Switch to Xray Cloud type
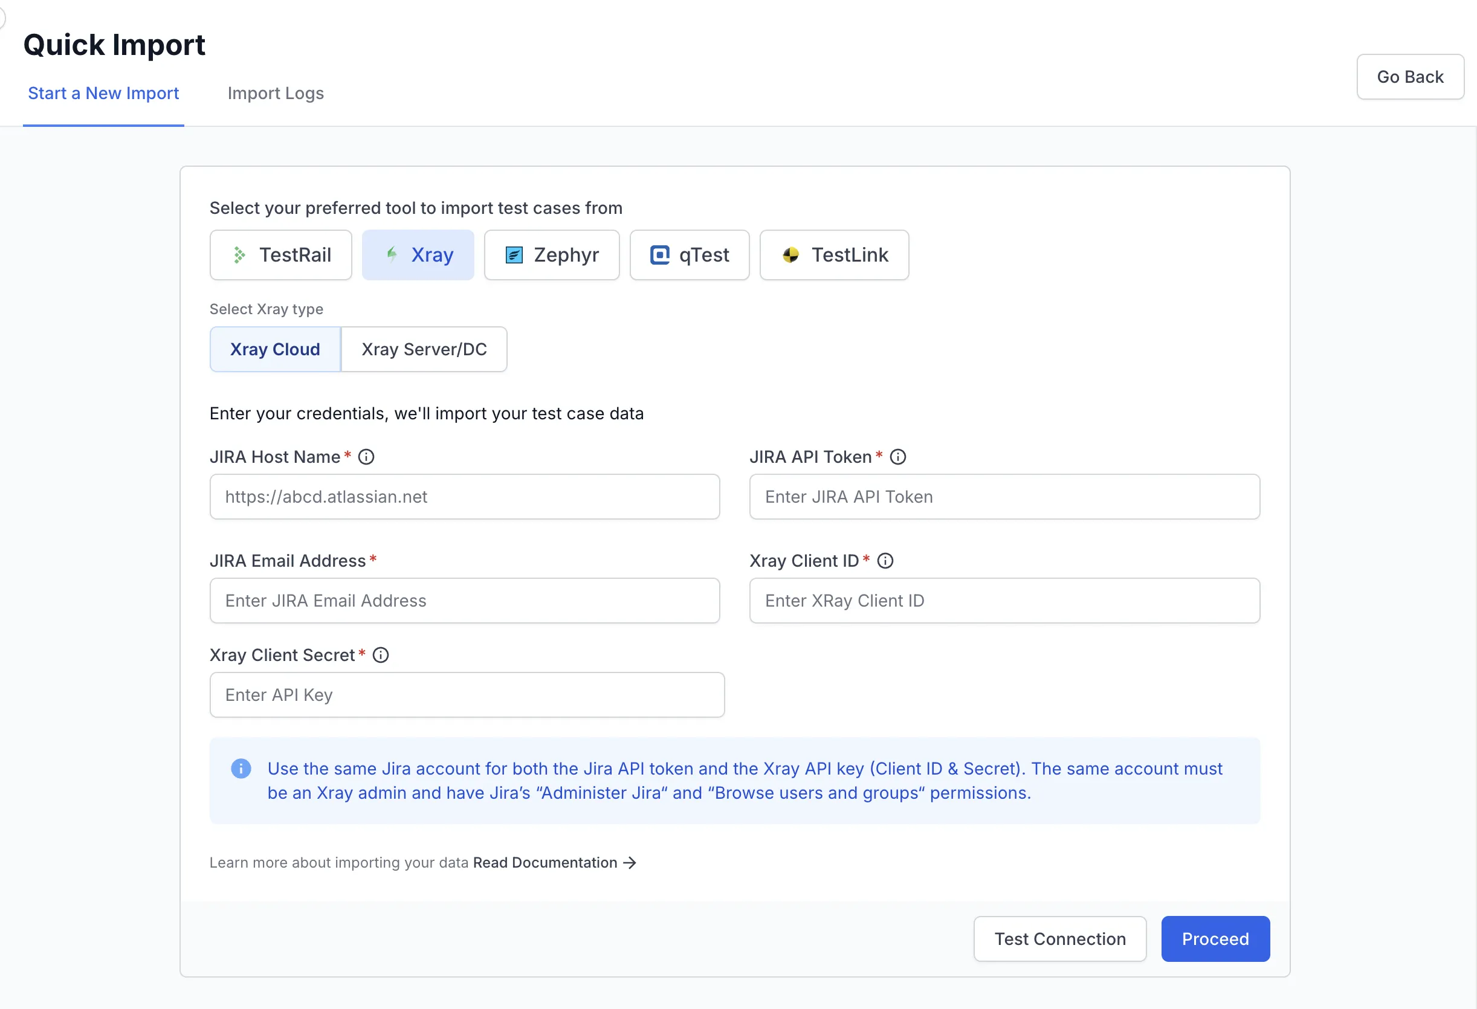This screenshot has height=1009, width=1477. 275,349
